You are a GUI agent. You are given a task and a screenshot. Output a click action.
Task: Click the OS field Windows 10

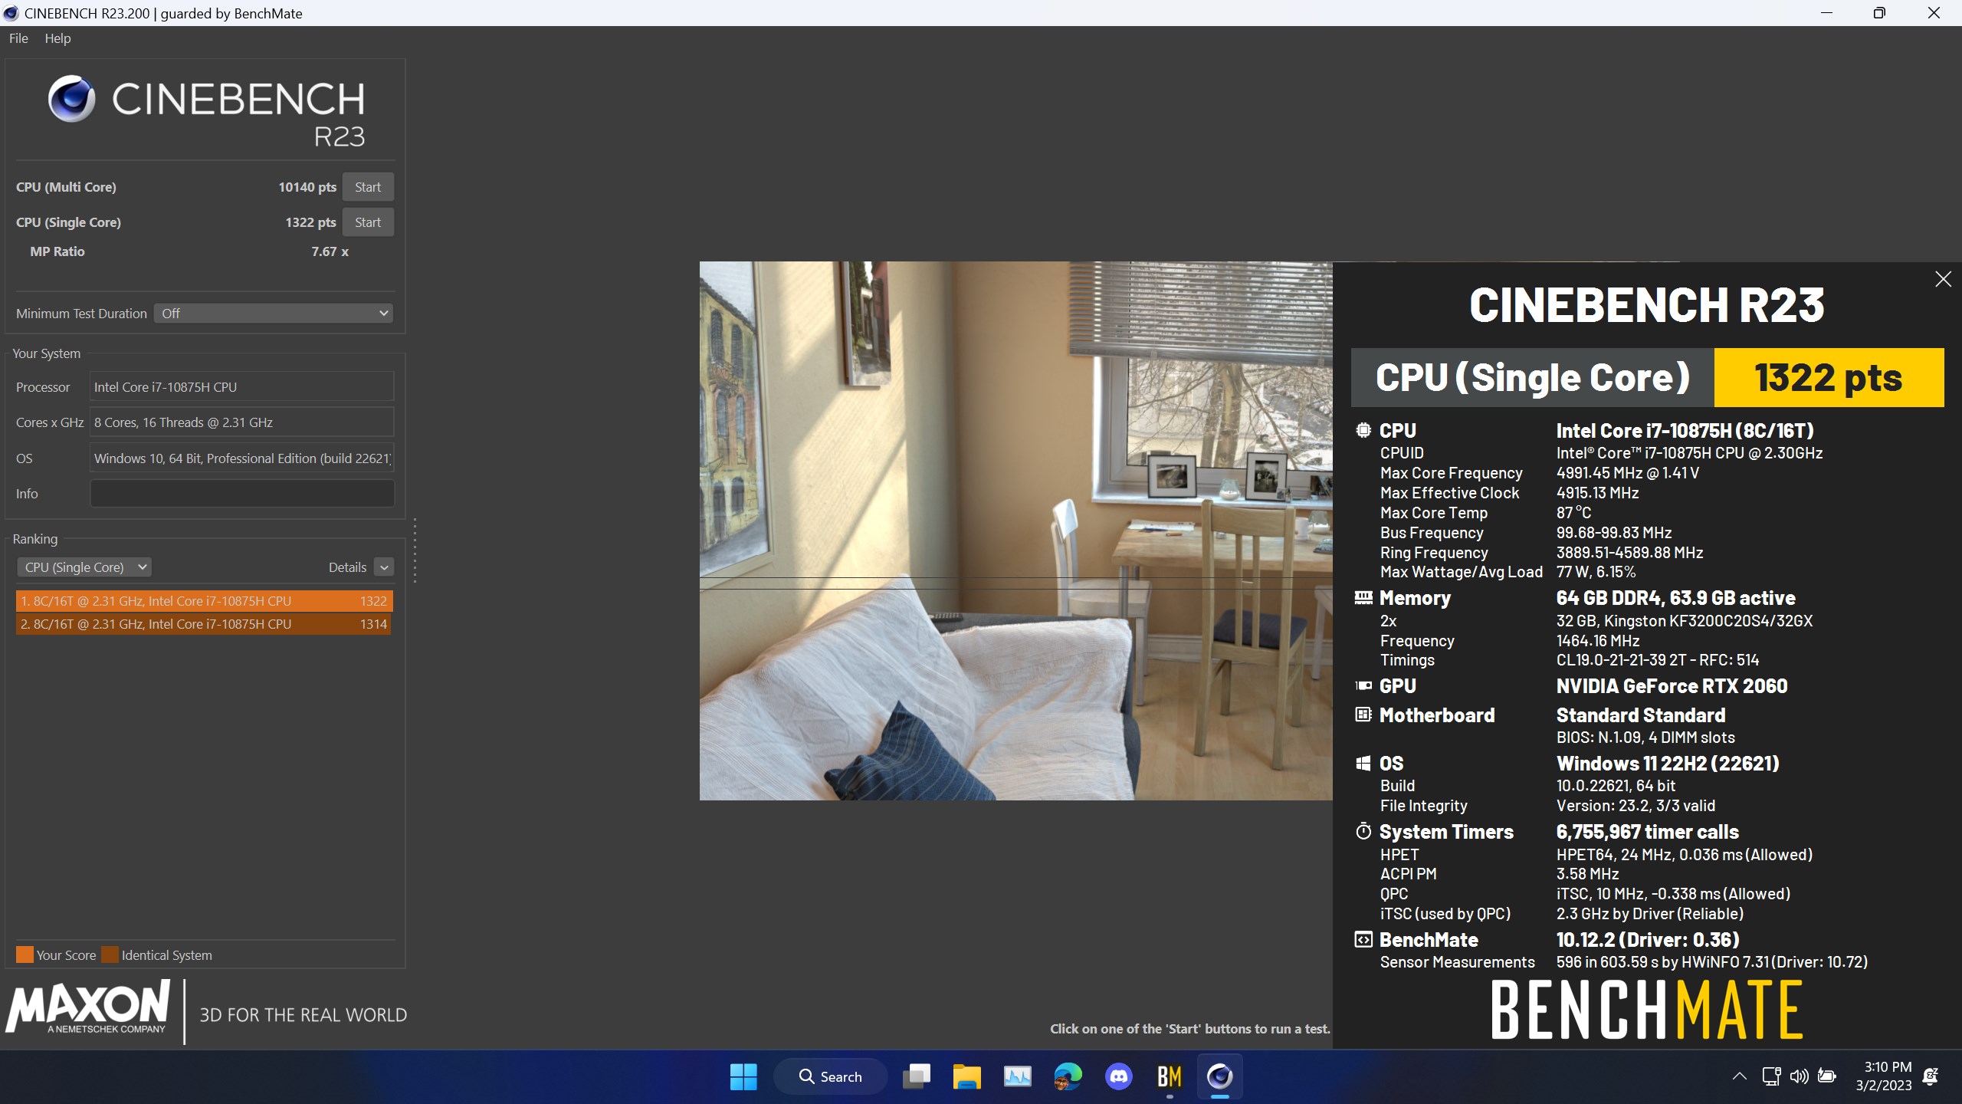[242, 458]
